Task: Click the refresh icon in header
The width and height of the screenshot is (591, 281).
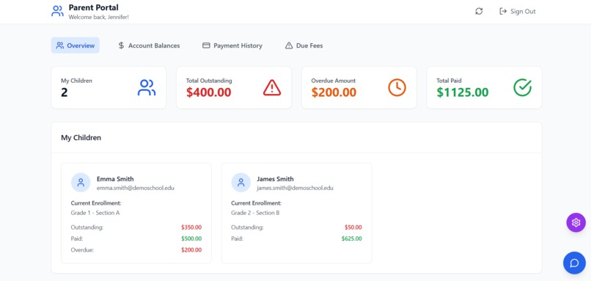Action: tap(479, 11)
